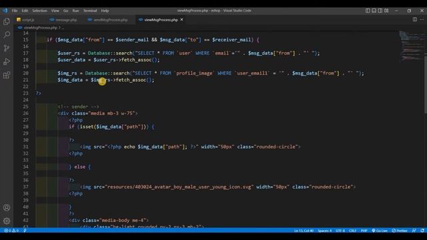Change indentation via Spaces: 4
The image size is (427, 240).
[325, 231]
